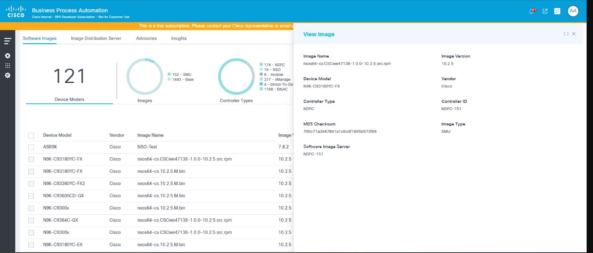The height and width of the screenshot is (253, 593).
Task: Open the apps grid icon in sidebar
Action: (8, 65)
